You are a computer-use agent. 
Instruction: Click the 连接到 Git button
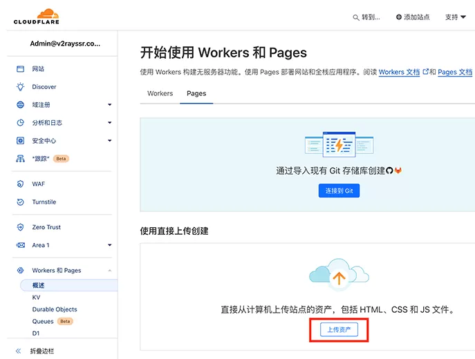[339, 191]
